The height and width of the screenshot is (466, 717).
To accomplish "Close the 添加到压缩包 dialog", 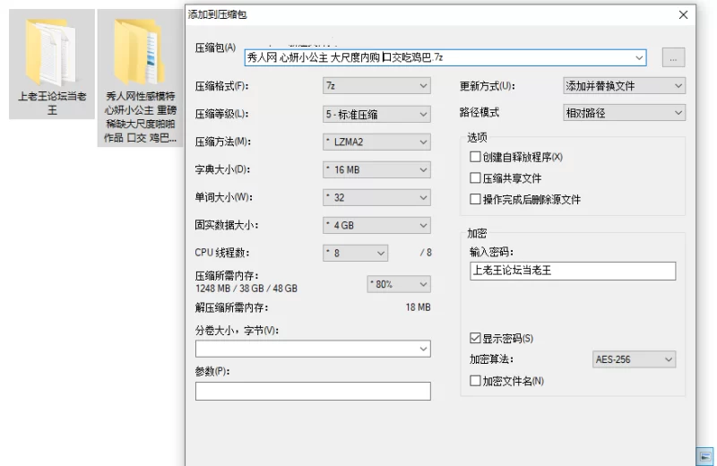I will click(x=683, y=14).
